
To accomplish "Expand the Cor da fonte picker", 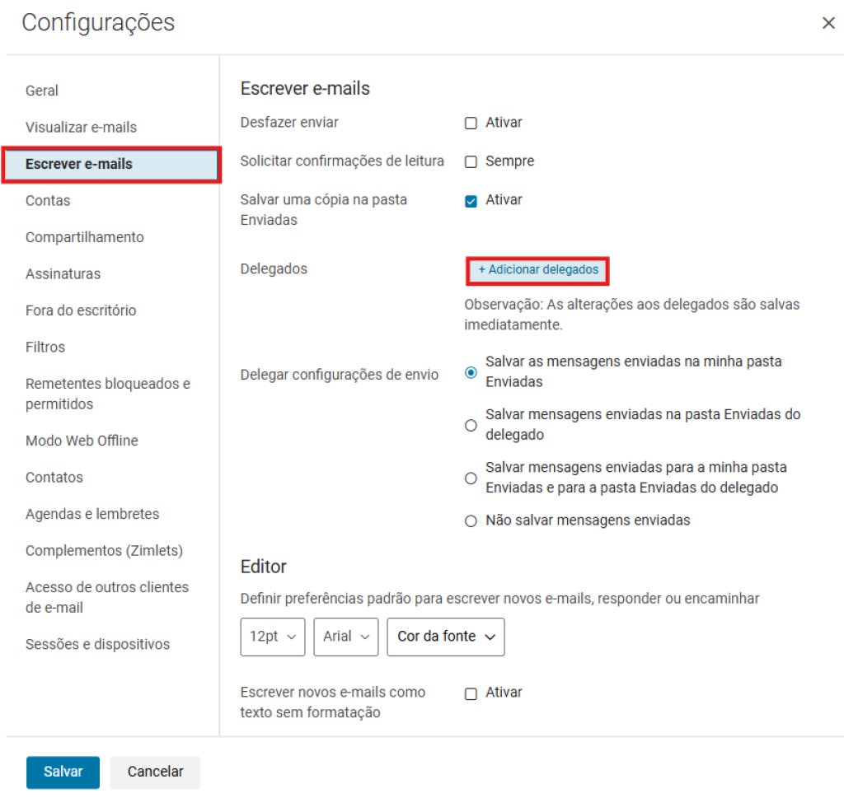I will point(446,637).
